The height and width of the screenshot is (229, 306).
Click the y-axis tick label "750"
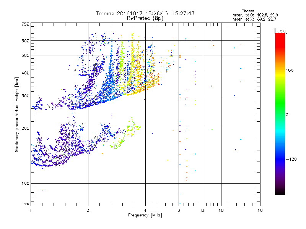[x=25, y=24]
